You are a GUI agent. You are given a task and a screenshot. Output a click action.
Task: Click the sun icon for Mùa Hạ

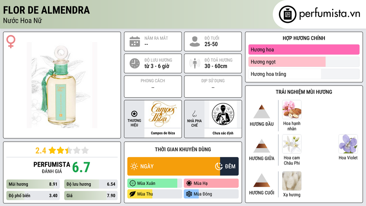point(189,183)
